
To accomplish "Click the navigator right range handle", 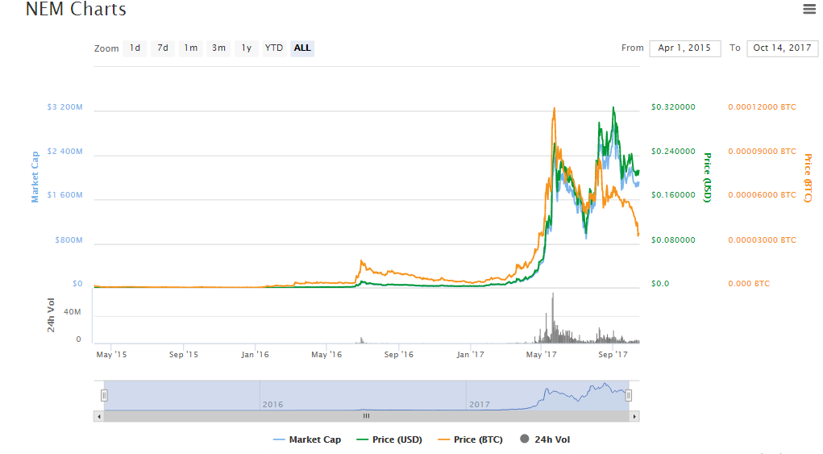I will tap(628, 395).
